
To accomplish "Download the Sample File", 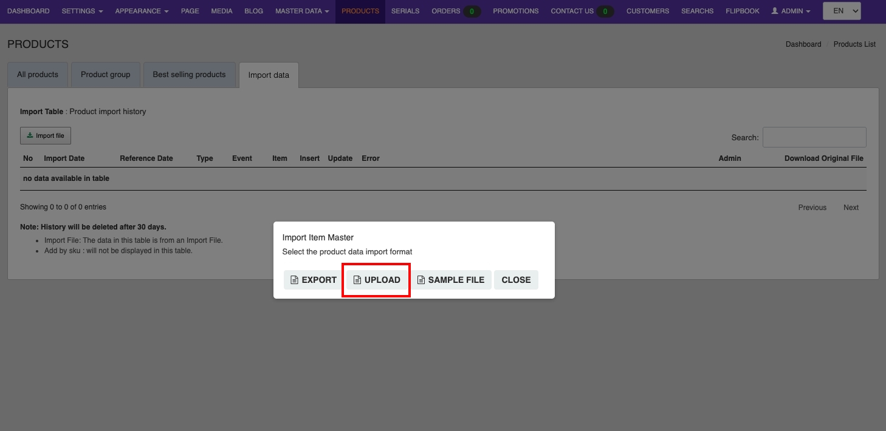I will point(451,280).
